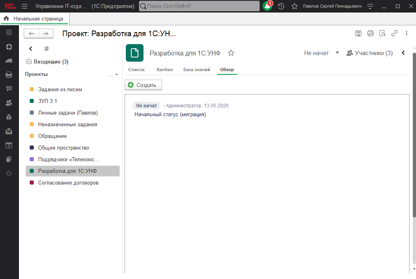Select project Личные задачи (Павлов)
This screenshot has width=416, height=279.
pyautogui.click(x=72, y=113)
